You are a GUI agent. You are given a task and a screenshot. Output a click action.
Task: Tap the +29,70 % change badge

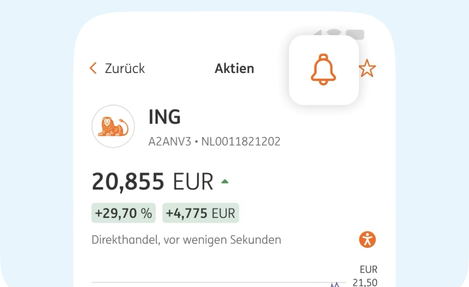coord(124,213)
